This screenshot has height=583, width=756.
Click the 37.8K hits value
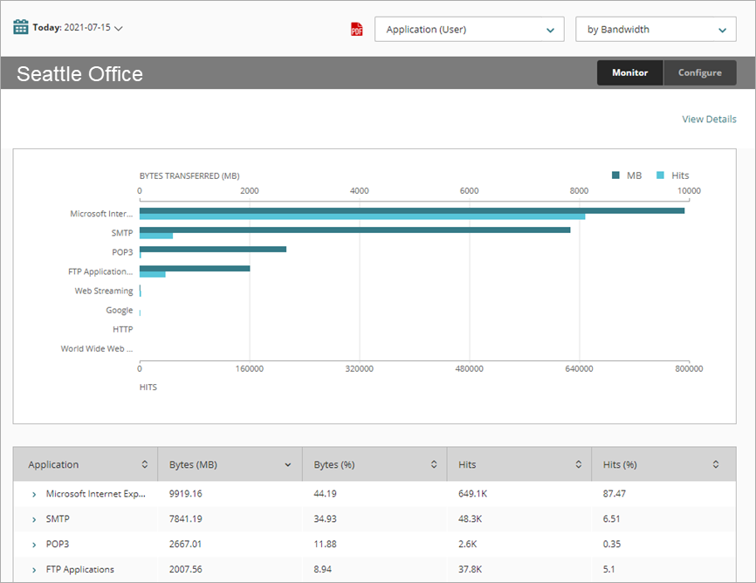click(470, 569)
